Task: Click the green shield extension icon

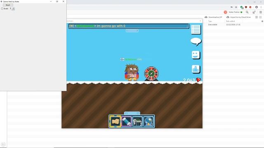Action: pyautogui.click(x=242, y=7)
